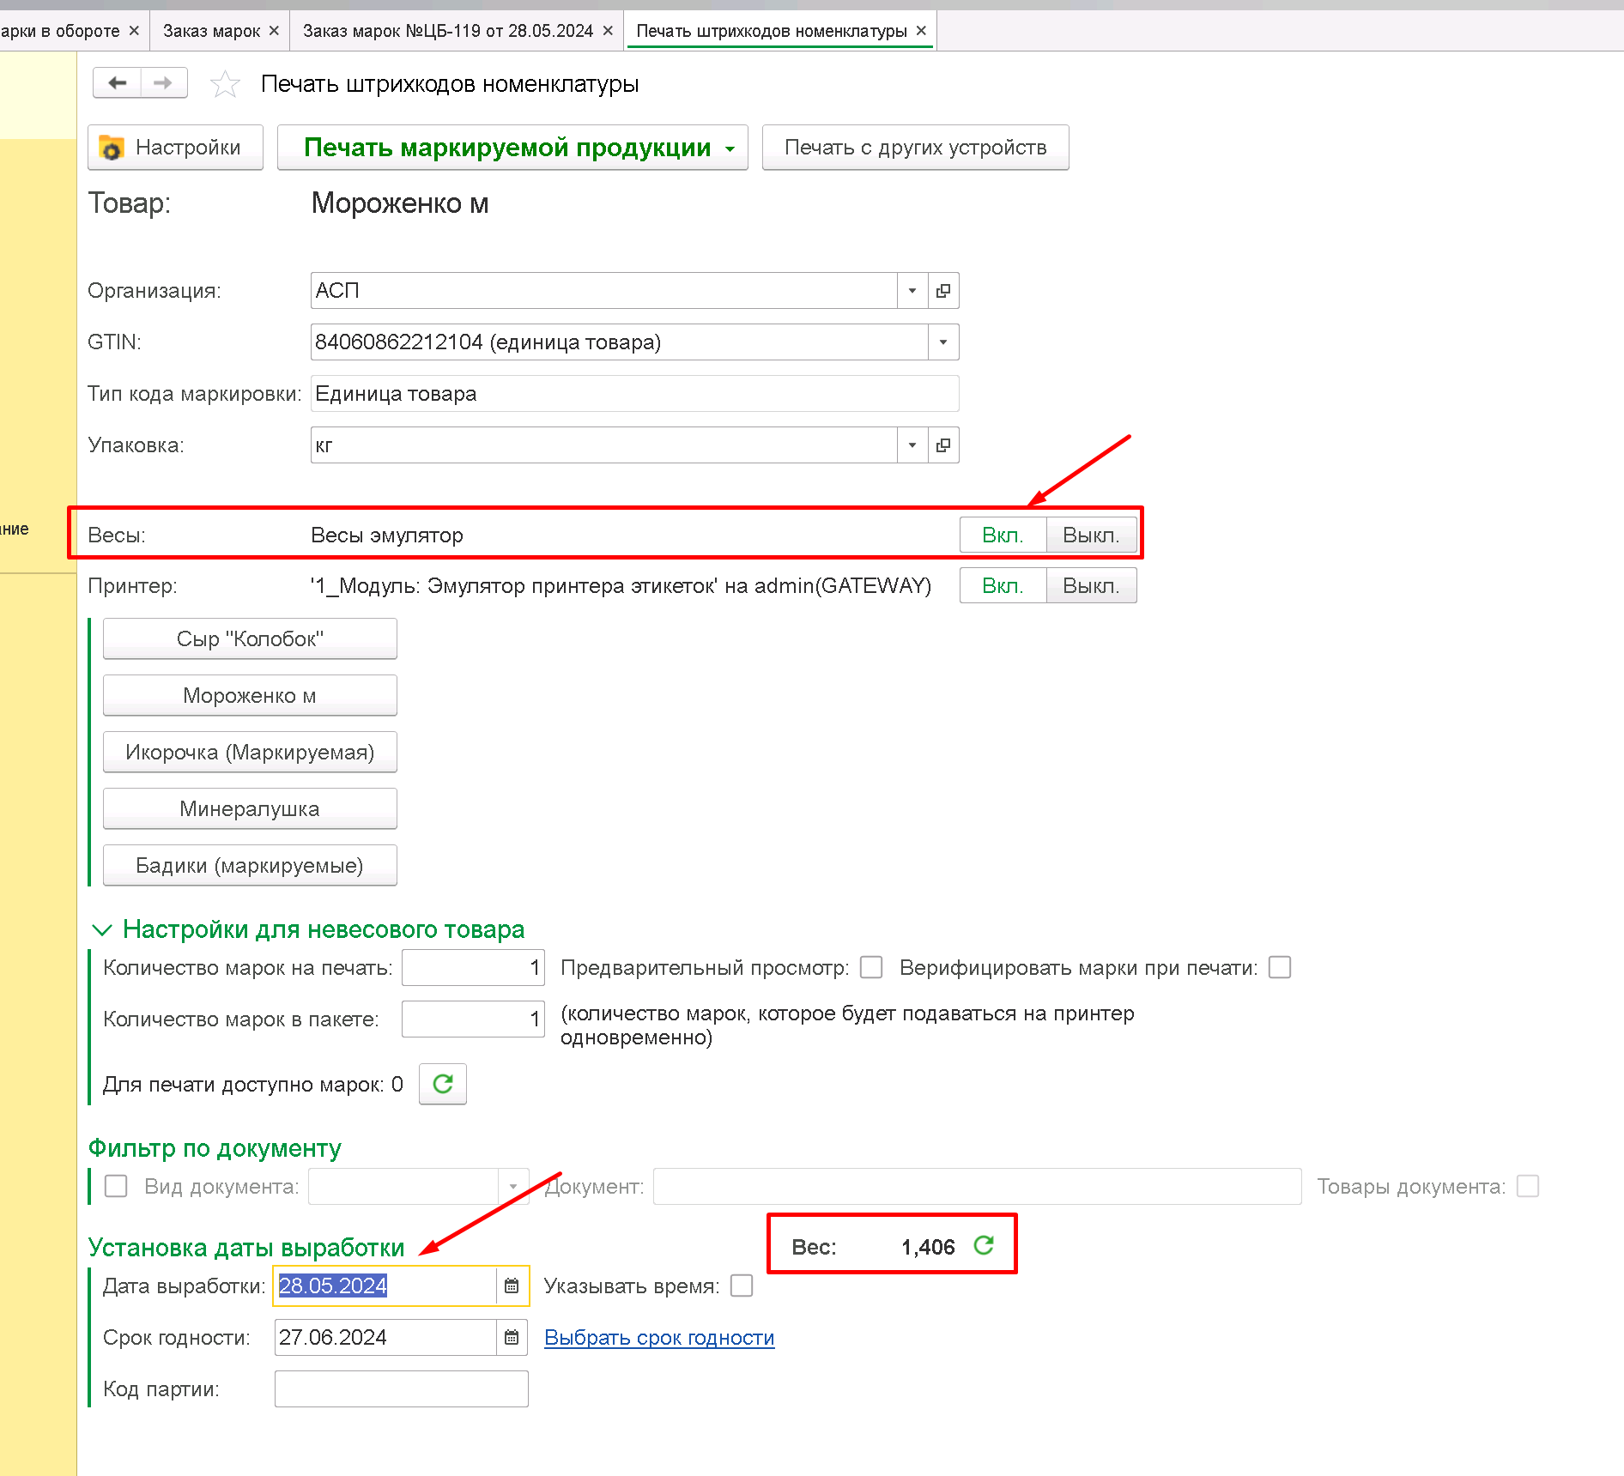Switch to Марки в обороте tab
This screenshot has width=1624, height=1476.
[x=60, y=31]
